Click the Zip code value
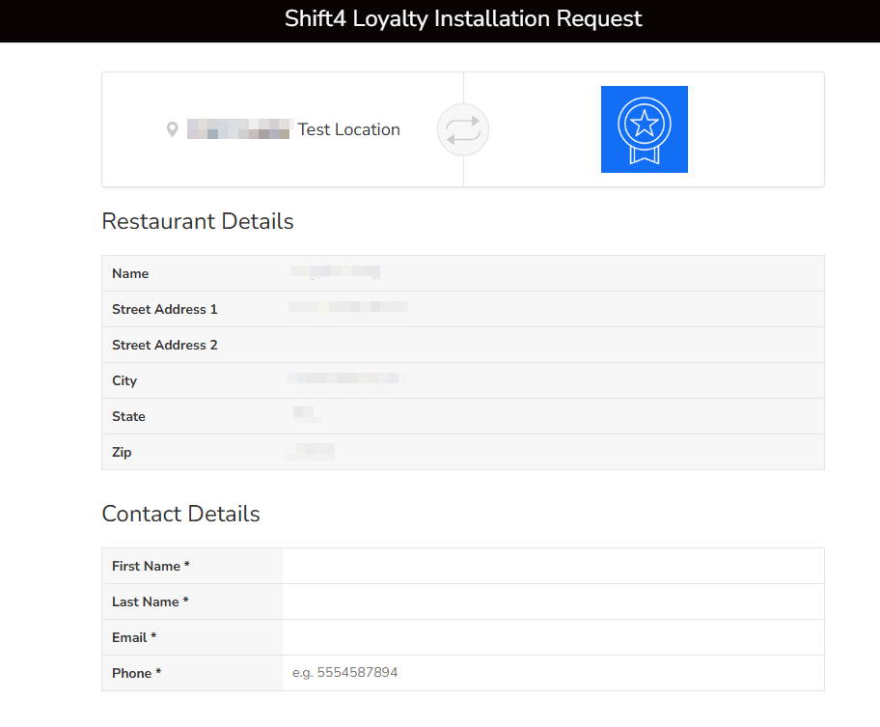Viewport: 880px width, 727px height. point(314,451)
